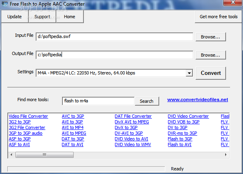The height and width of the screenshot is (174, 243).
Task: Open DVD VOB to 3GP link
Action: (183, 122)
